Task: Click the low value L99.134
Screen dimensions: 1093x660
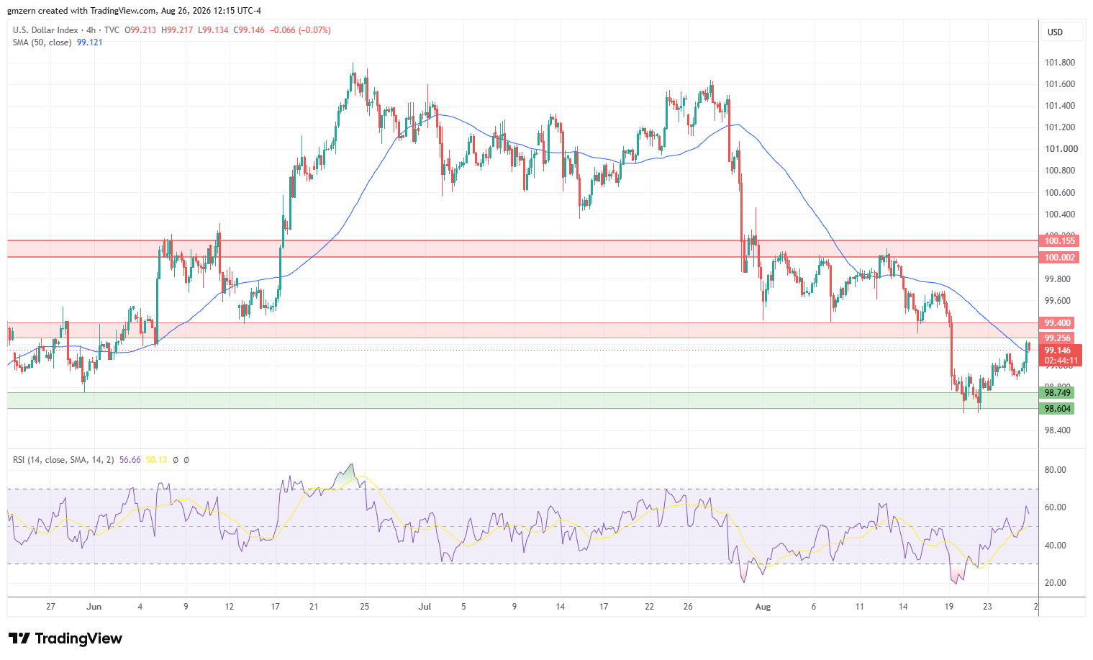Action: pos(212,30)
